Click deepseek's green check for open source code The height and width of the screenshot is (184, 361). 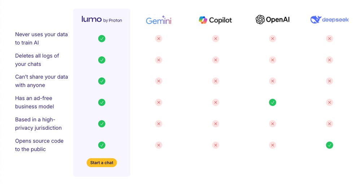330,145
